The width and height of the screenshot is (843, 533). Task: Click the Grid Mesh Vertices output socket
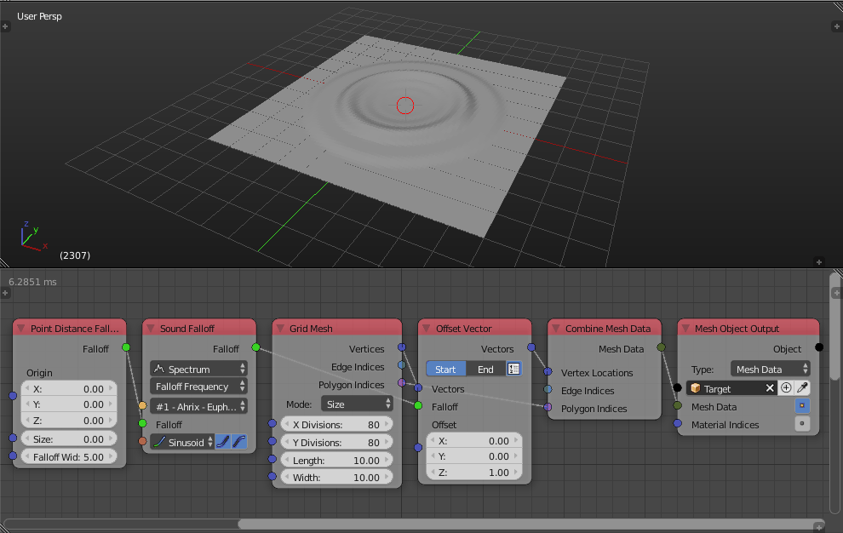tap(402, 347)
